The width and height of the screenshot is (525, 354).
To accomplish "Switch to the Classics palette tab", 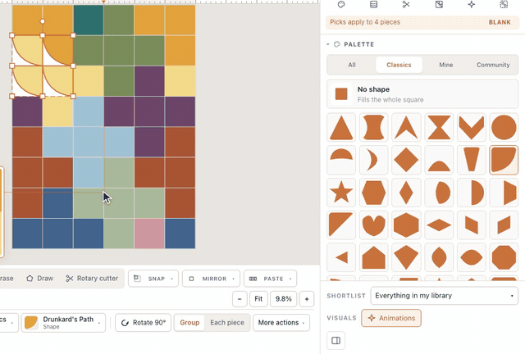I will pos(399,65).
